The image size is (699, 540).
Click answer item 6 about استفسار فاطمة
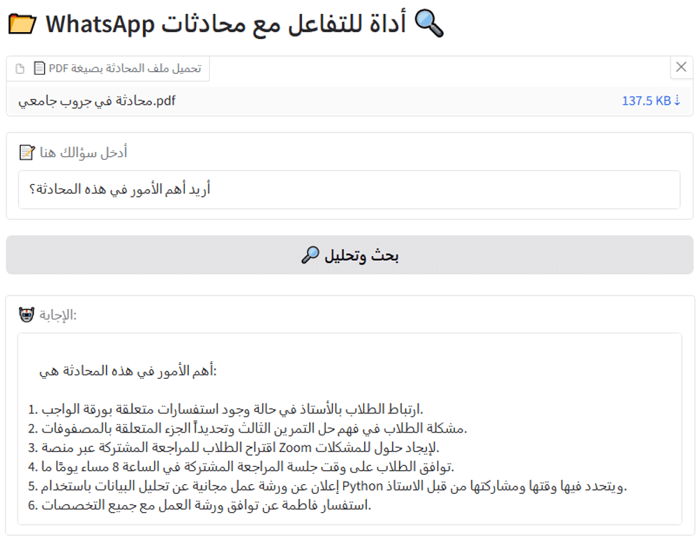[x=204, y=504]
